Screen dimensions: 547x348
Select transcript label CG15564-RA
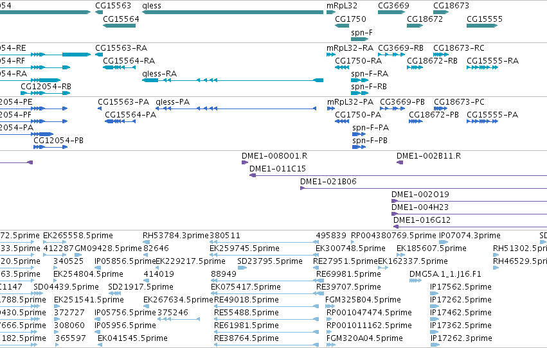pyautogui.click(x=129, y=60)
